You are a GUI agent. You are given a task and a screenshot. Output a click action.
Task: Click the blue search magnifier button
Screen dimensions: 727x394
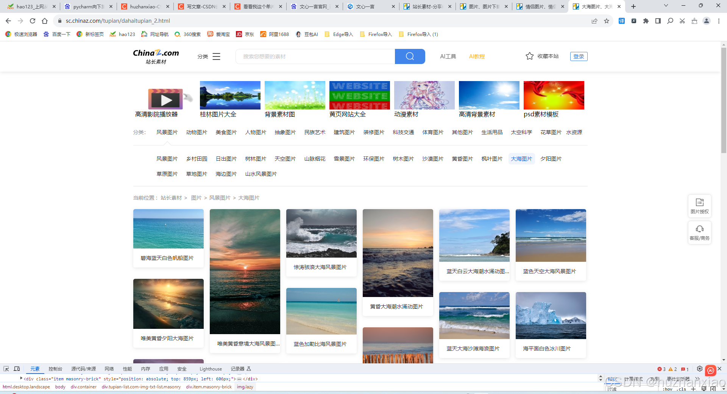tap(410, 56)
